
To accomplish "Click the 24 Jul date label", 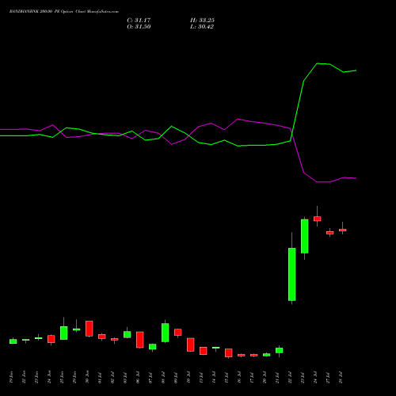I will [x=315, y=378].
